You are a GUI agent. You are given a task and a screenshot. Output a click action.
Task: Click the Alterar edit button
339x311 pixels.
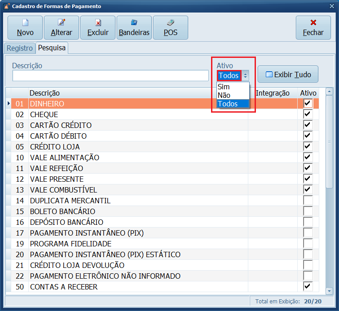(62, 27)
